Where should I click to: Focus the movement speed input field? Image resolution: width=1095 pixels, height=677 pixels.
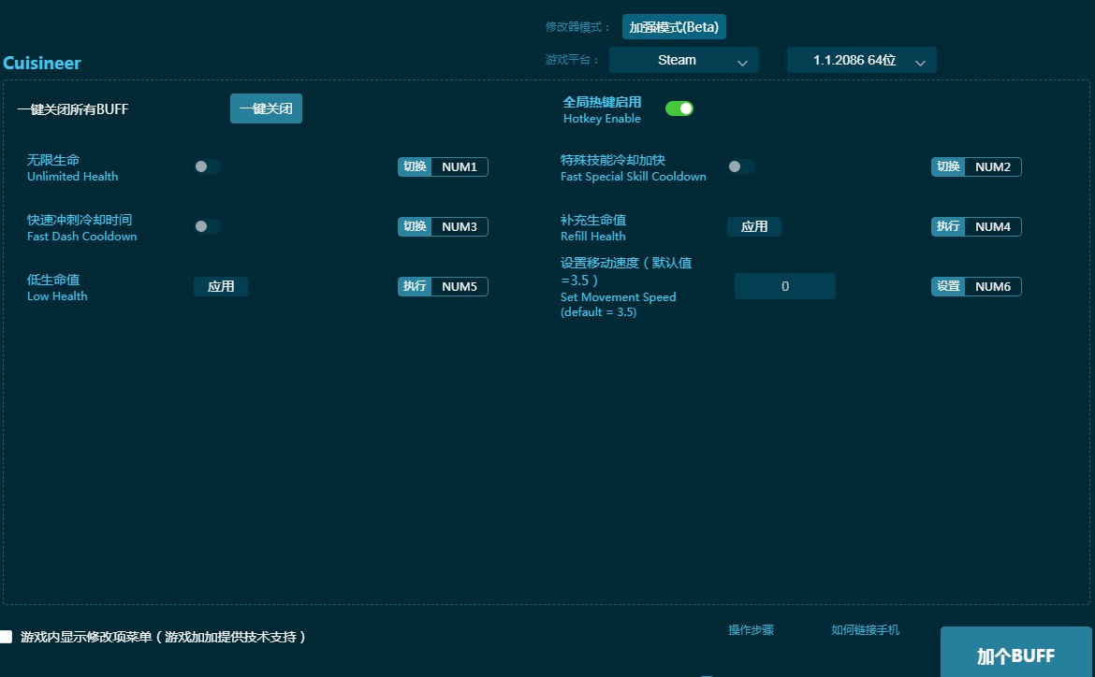click(x=784, y=286)
